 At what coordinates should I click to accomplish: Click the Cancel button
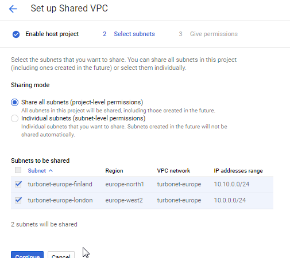tap(61, 255)
